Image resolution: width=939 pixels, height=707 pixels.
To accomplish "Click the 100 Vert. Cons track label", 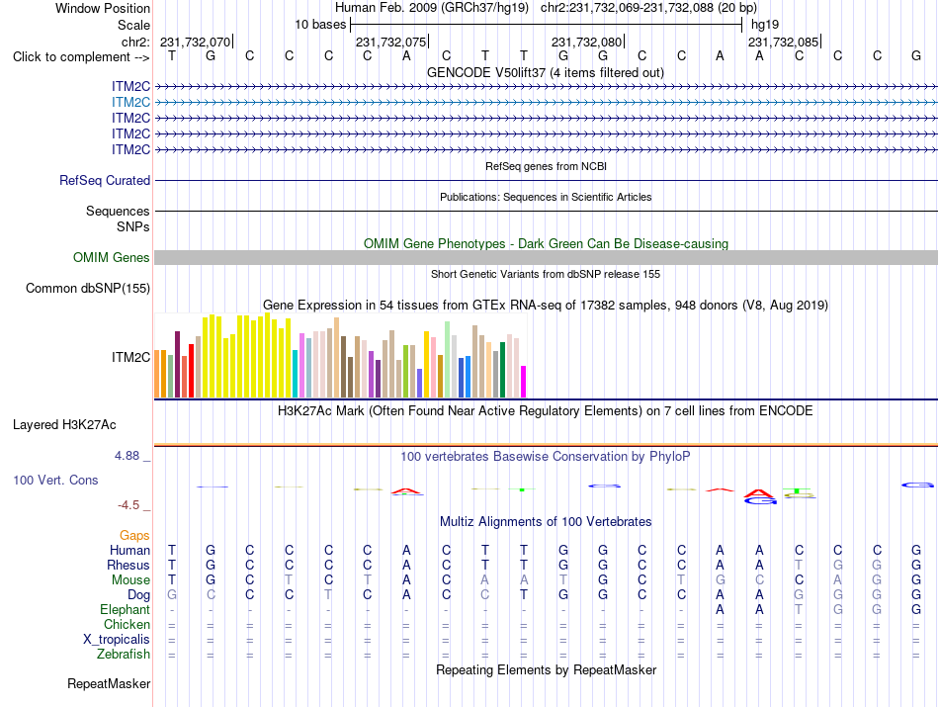I will pos(55,480).
